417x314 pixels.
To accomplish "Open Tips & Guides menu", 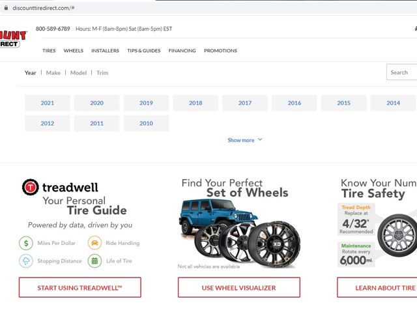I will click(x=143, y=51).
